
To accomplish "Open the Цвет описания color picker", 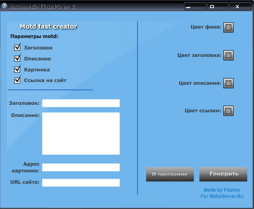I will [228, 83].
